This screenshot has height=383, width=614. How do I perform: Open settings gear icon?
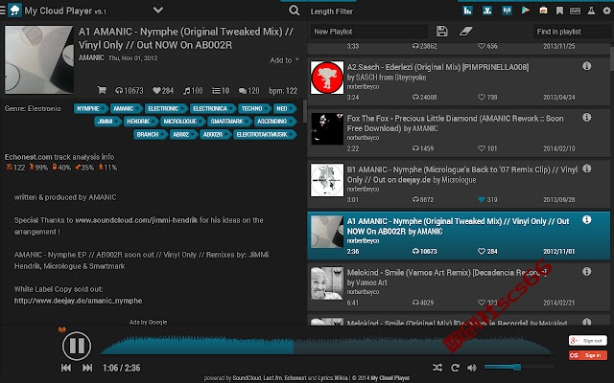(606, 11)
